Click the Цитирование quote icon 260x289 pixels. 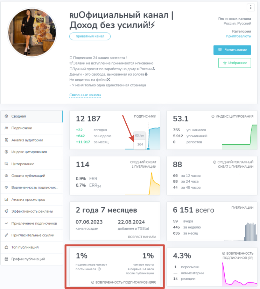(6, 164)
